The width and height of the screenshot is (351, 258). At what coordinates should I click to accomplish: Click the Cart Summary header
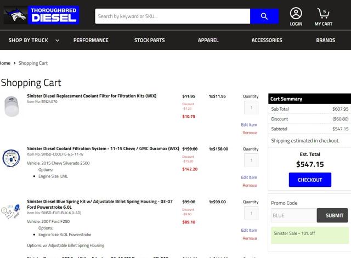(309, 99)
